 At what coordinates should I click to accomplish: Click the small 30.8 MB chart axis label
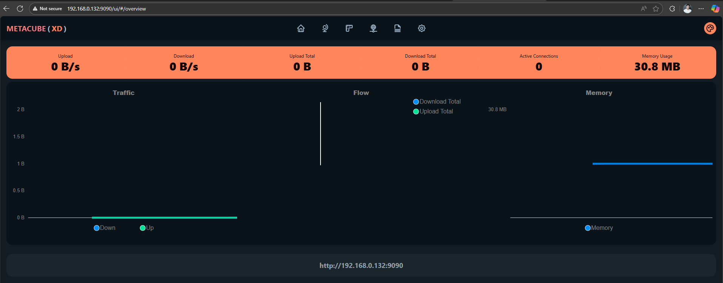[x=497, y=109]
